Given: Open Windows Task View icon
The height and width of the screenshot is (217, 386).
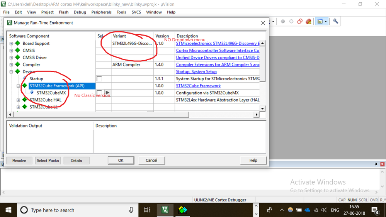Looking at the screenshot, I should click(x=147, y=210).
